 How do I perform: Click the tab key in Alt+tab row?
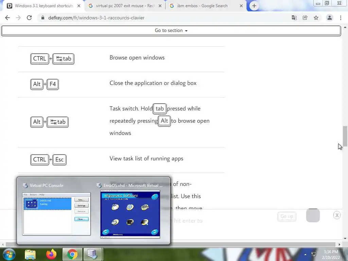click(x=58, y=122)
